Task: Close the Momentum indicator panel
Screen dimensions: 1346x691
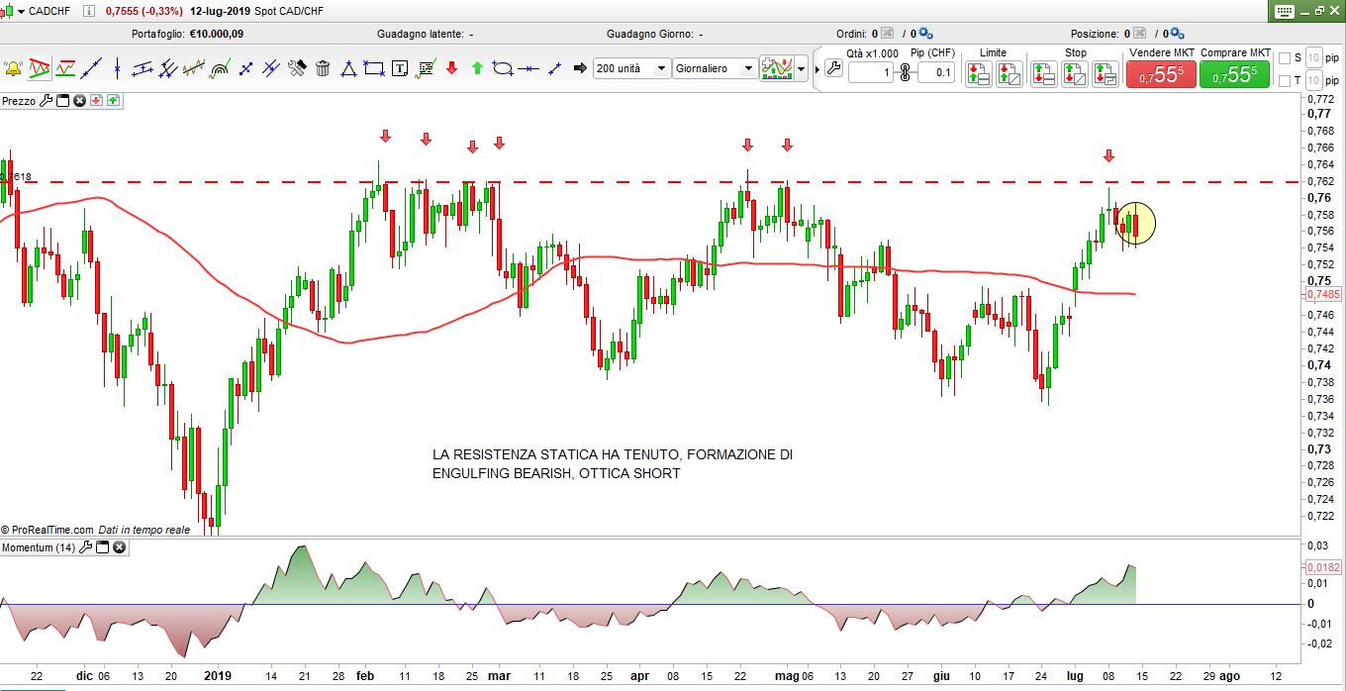Action: point(119,547)
